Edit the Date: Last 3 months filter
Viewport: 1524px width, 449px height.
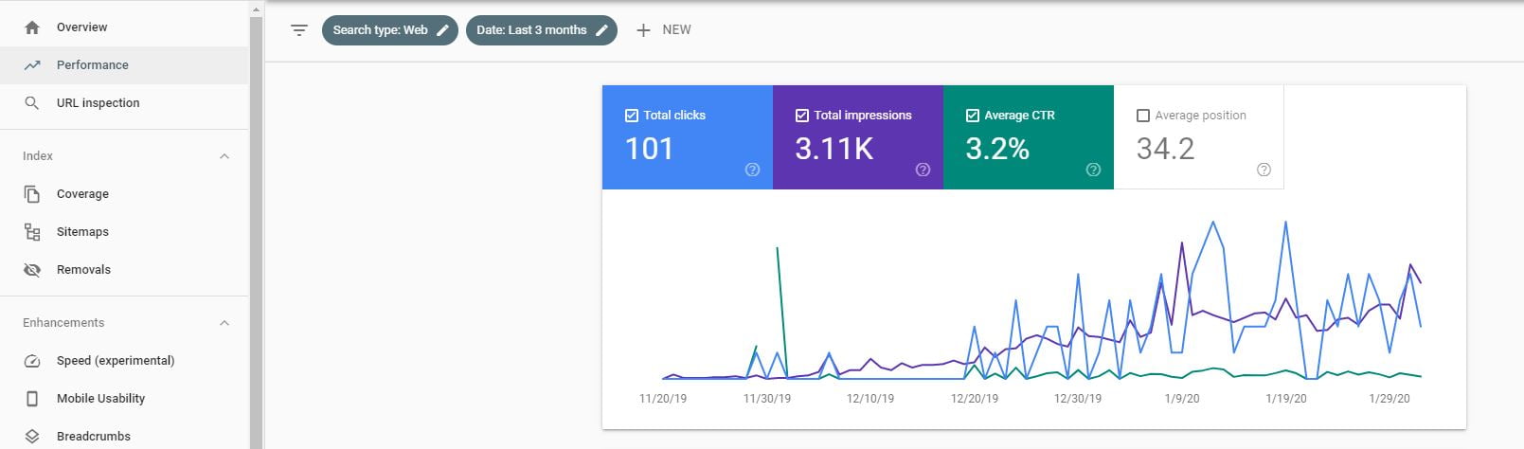pos(542,30)
